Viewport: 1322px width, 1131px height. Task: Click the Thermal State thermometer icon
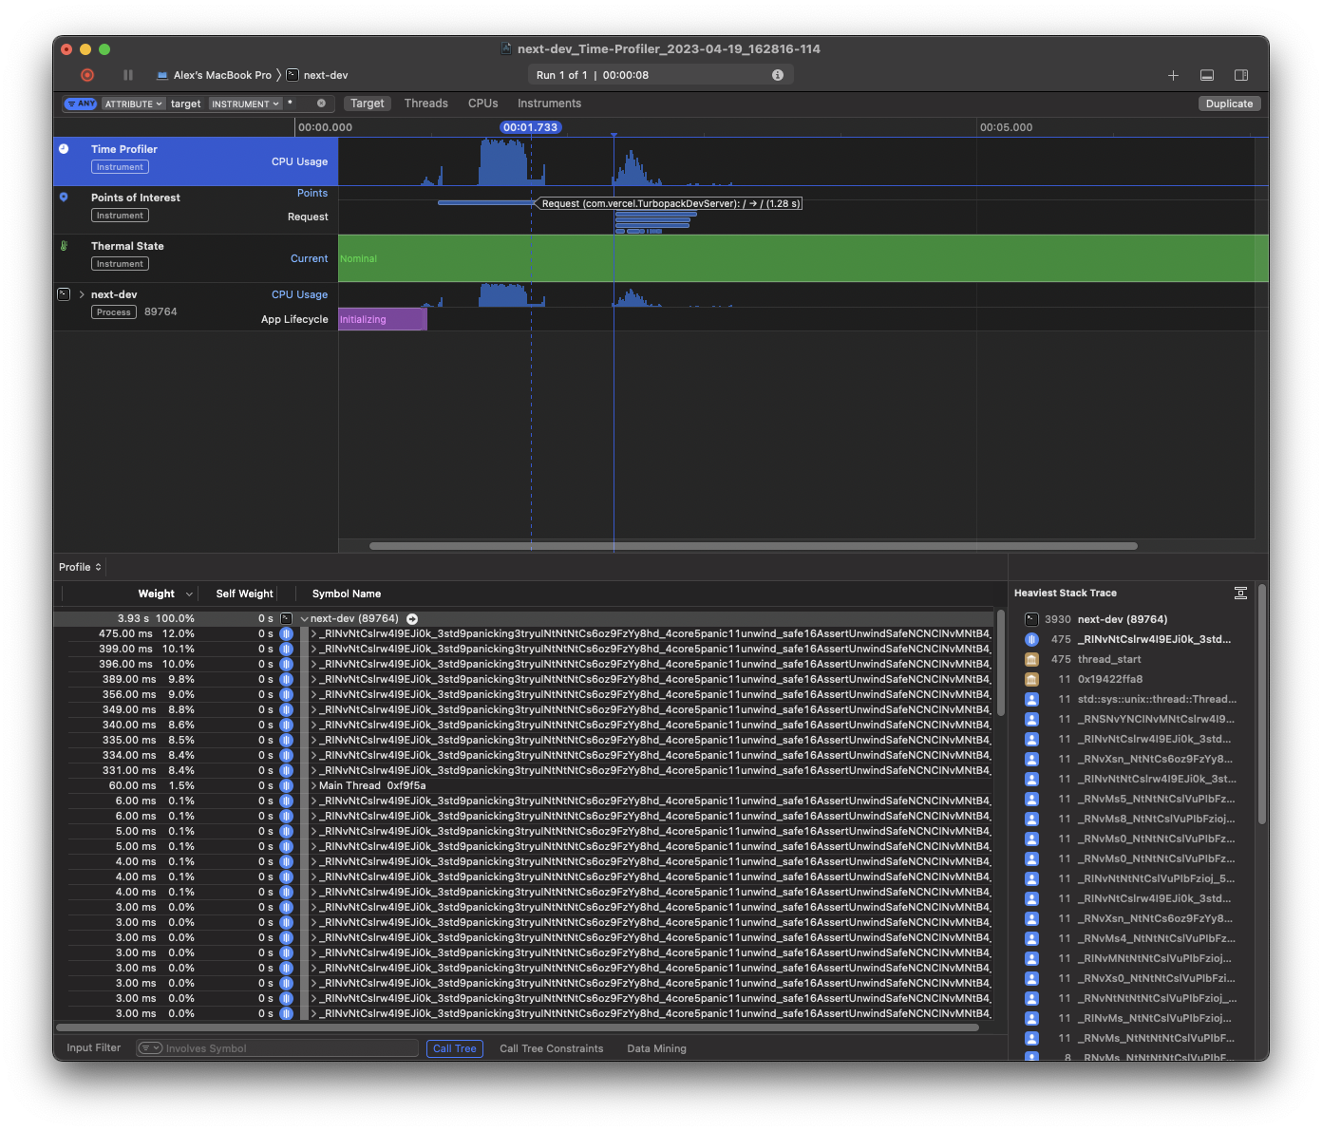click(64, 246)
